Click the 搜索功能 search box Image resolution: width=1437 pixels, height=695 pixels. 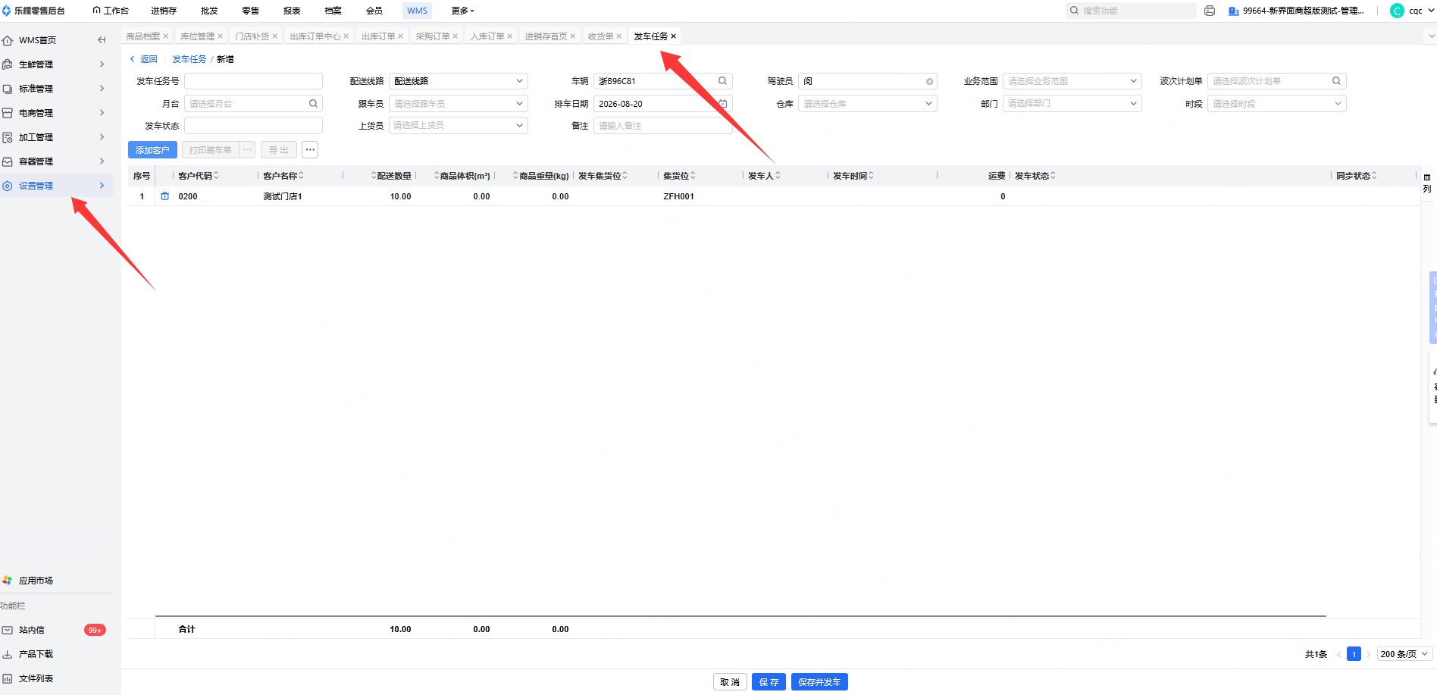point(1131,11)
